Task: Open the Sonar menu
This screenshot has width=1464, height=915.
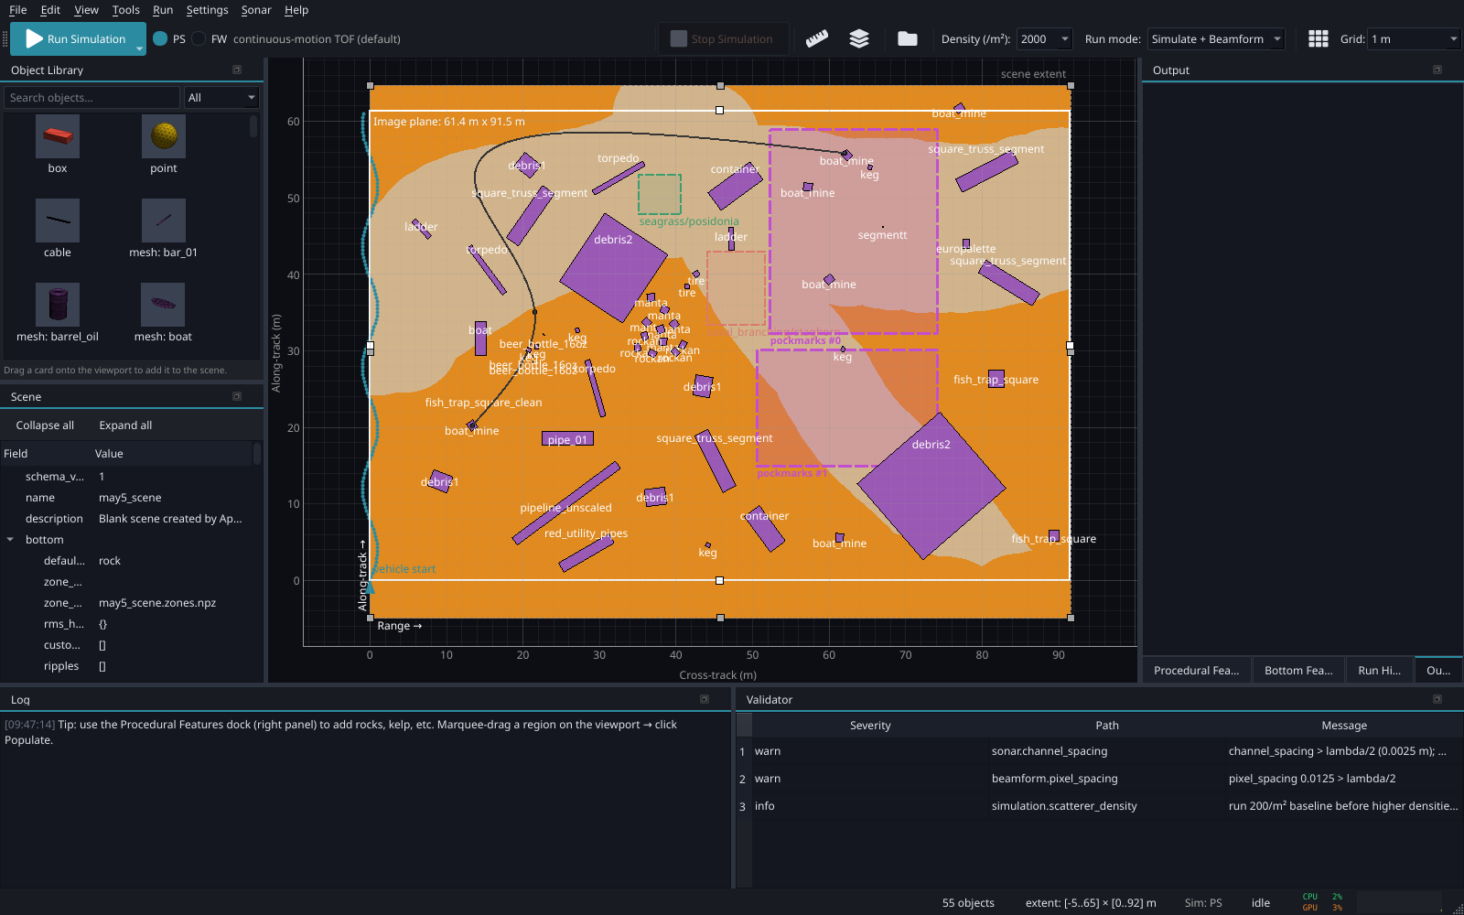Action: pos(256,10)
